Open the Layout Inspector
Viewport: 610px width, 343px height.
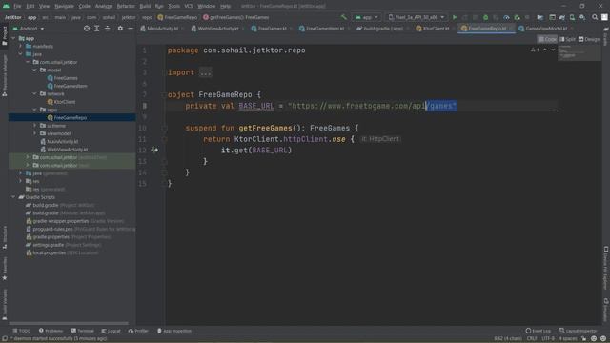pos(578,331)
